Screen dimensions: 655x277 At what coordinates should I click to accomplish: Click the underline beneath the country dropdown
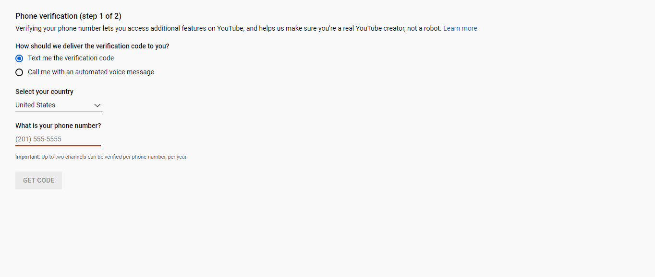click(59, 112)
